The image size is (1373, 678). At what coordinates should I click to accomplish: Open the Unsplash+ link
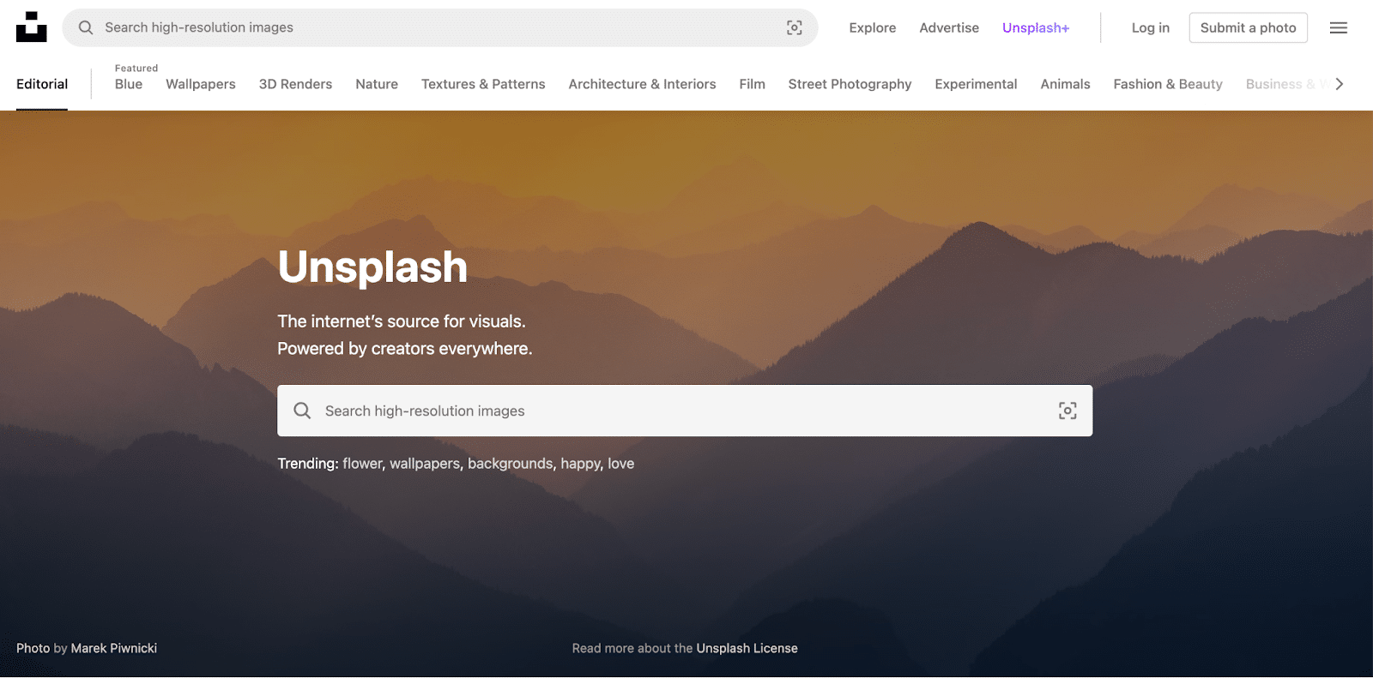coord(1036,27)
